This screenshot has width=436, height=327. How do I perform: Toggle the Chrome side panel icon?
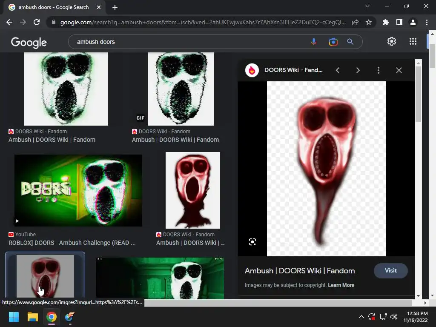point(399,22)
